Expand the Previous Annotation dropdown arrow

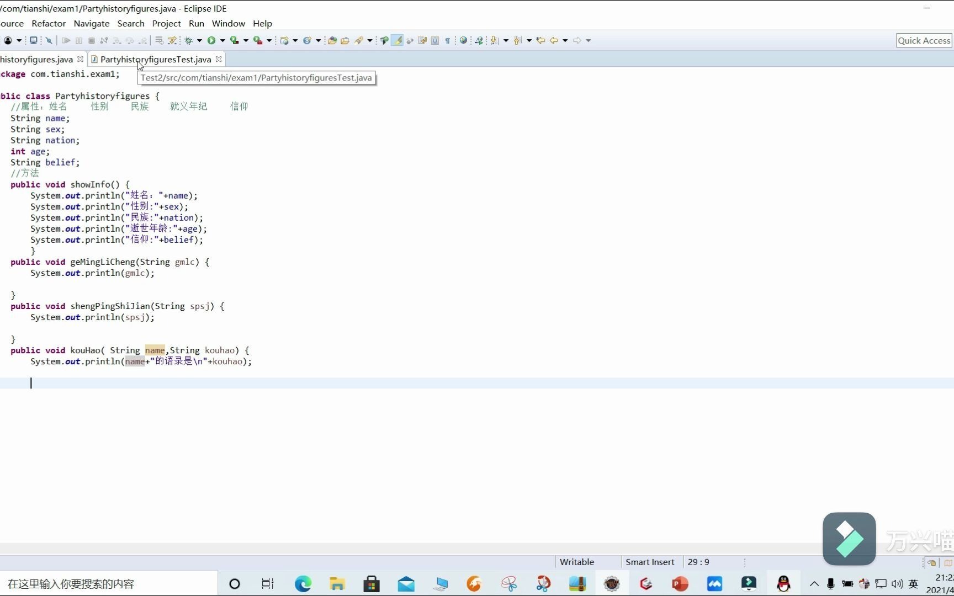(x=529, y=40)
